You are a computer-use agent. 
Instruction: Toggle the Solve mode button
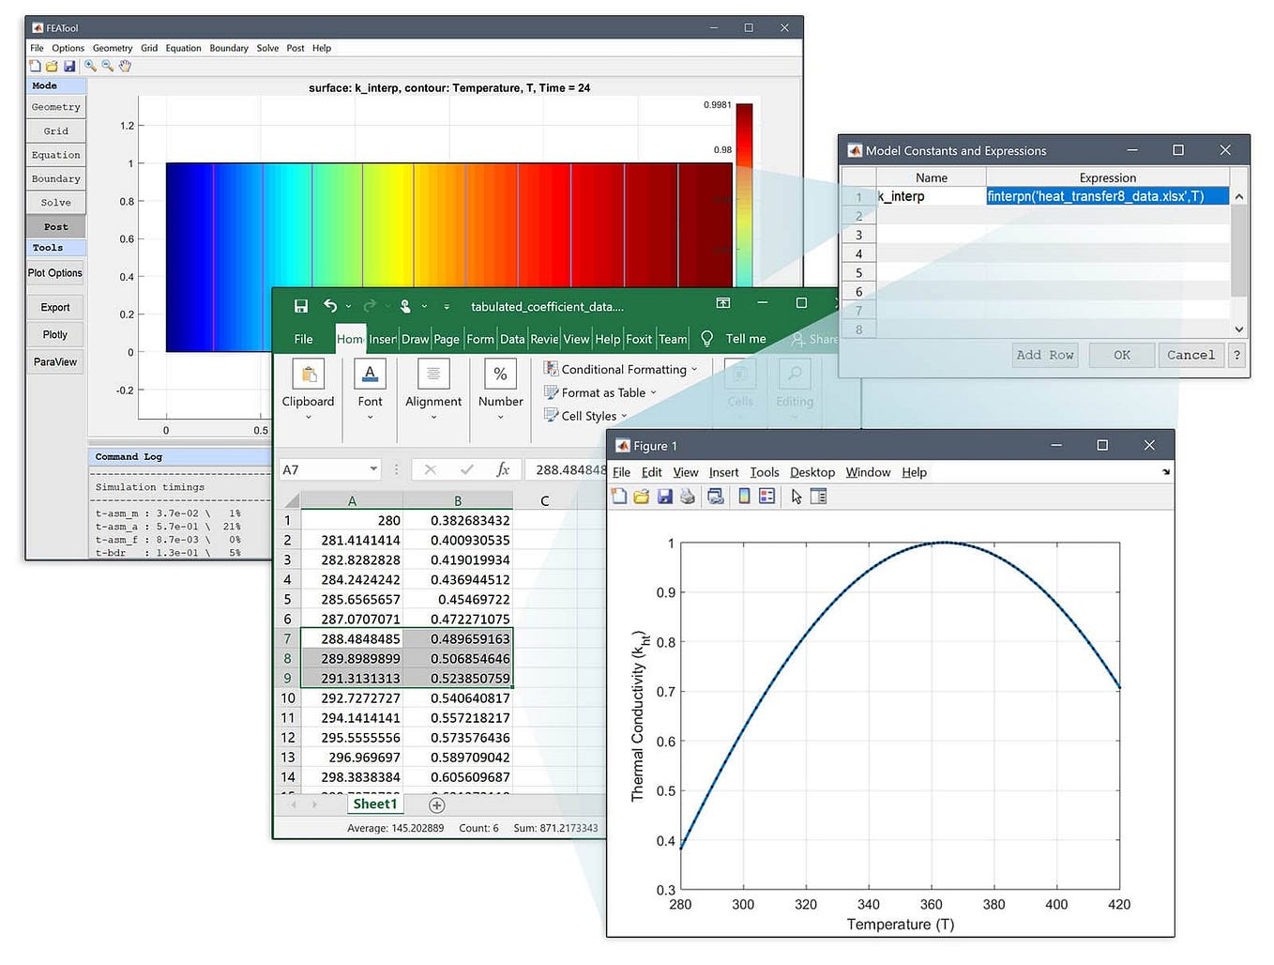[56, 202]
